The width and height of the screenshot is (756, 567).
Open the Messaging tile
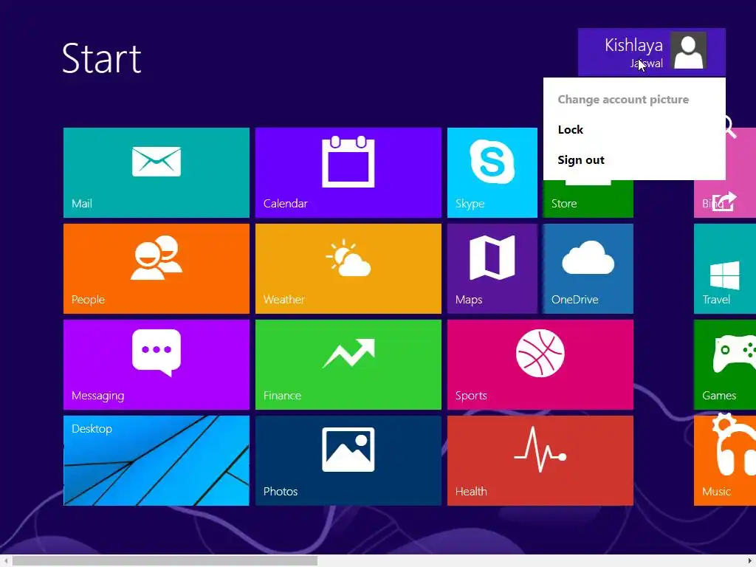click(157, 365)
